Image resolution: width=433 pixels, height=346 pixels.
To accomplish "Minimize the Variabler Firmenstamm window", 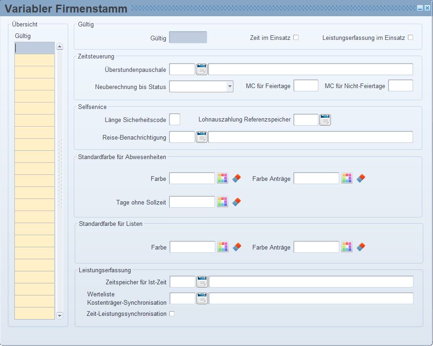I will (420, 8).
